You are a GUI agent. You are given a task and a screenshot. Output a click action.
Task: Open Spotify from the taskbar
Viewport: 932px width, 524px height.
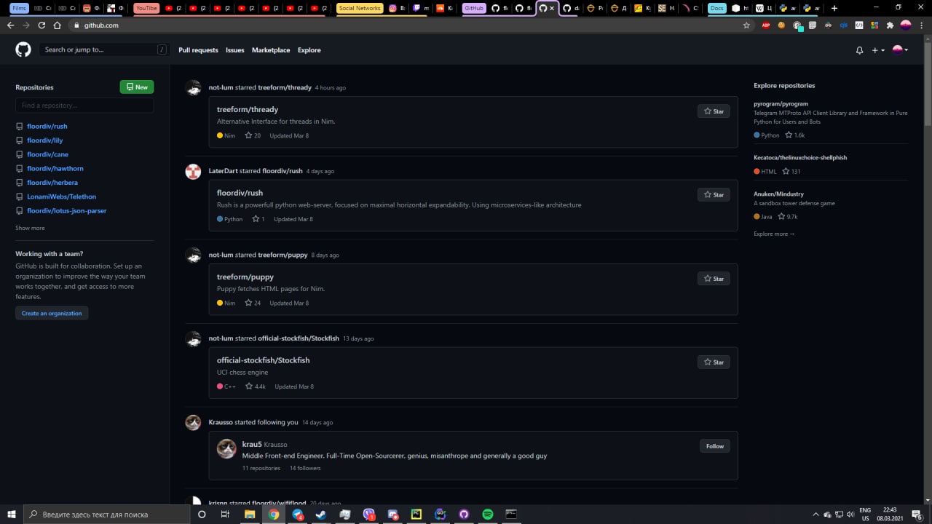(x=488, y=514)
